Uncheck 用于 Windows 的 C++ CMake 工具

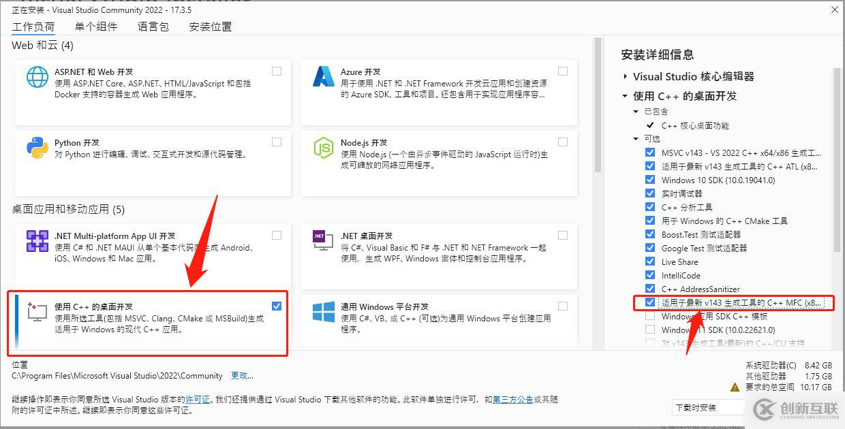[650, 221]
